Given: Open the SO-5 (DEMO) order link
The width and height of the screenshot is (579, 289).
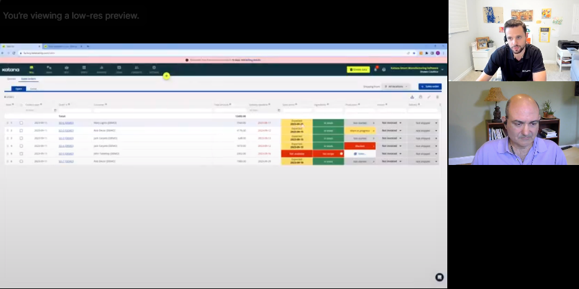Looking at the screenshot, I should (66, 154).
